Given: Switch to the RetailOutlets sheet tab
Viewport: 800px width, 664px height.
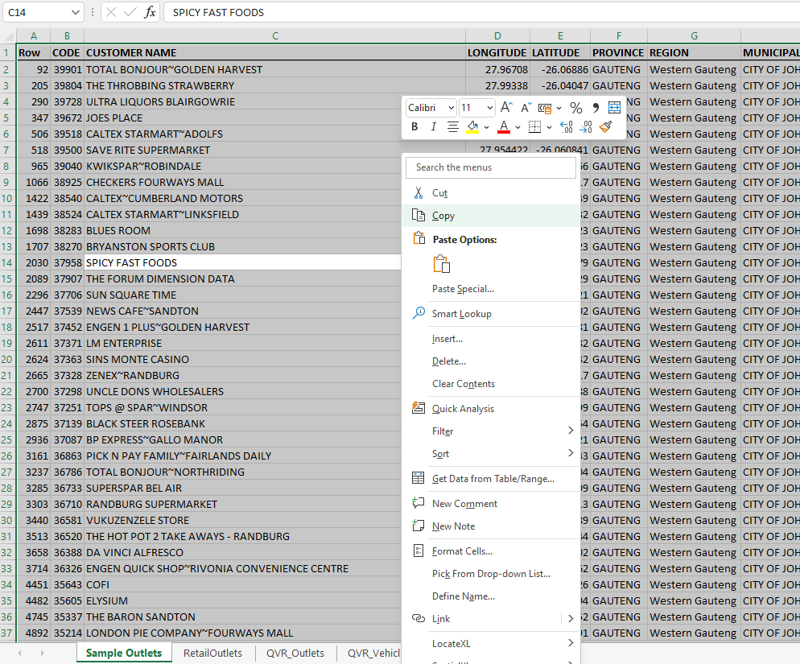Looking at the screenshot, I should (x=212, y=653).
